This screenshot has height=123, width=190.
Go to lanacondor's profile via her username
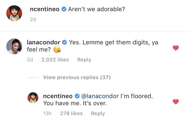44,42
